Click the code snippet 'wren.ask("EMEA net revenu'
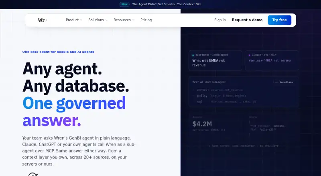Image resolution: width=321 pixels, height=176 pixels. (269, 60)
